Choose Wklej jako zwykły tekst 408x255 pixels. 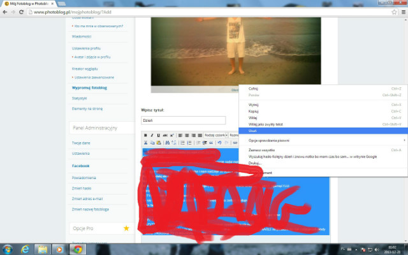click(323, 124)
